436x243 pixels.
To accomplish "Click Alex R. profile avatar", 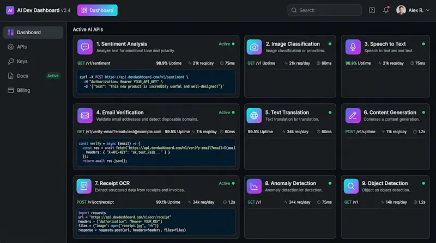I will 401,10.
